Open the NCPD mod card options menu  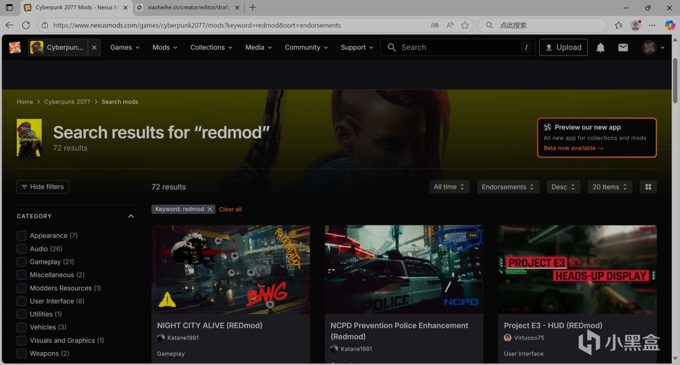tap(473, 235)
